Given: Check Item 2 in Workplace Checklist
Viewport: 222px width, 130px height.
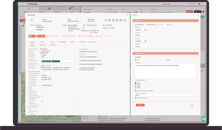Looking at the screenshot, I should [136, 84].
